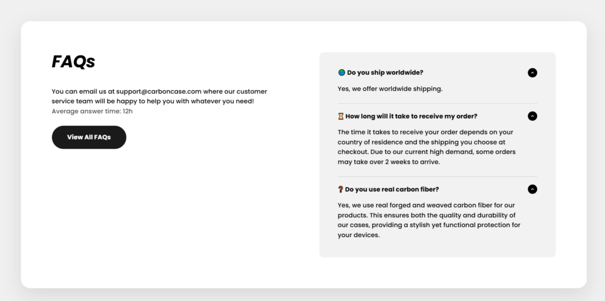Image resolution: width=605 pixels, height=301 pixels.
Task: Click the red question mark emoji icon
Action: point(341,189)
